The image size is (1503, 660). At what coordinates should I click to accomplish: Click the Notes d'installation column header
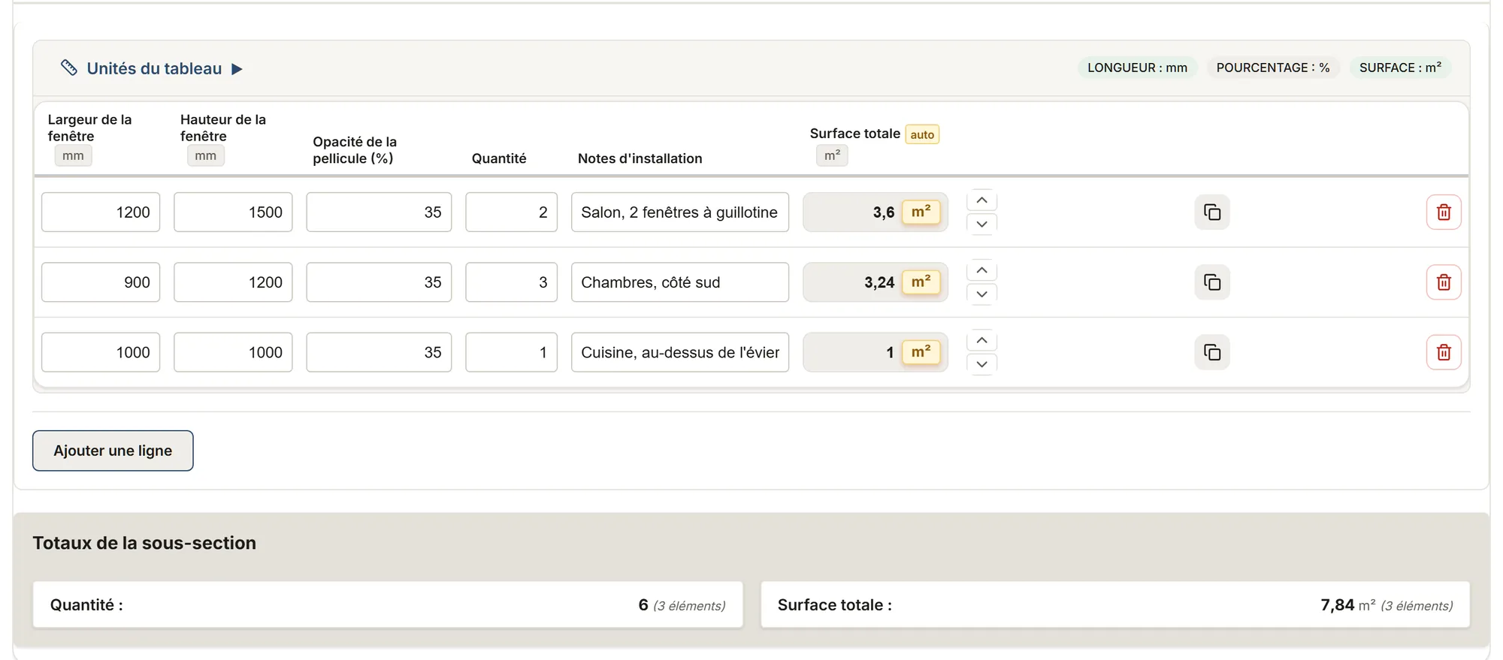(x=640, y=158)
